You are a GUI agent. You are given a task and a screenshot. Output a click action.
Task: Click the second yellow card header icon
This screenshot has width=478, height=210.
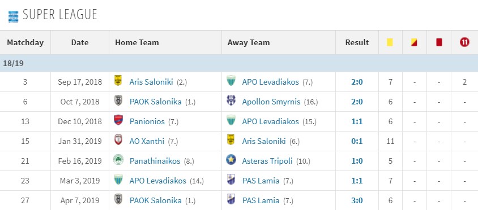[x=413, y=42]
